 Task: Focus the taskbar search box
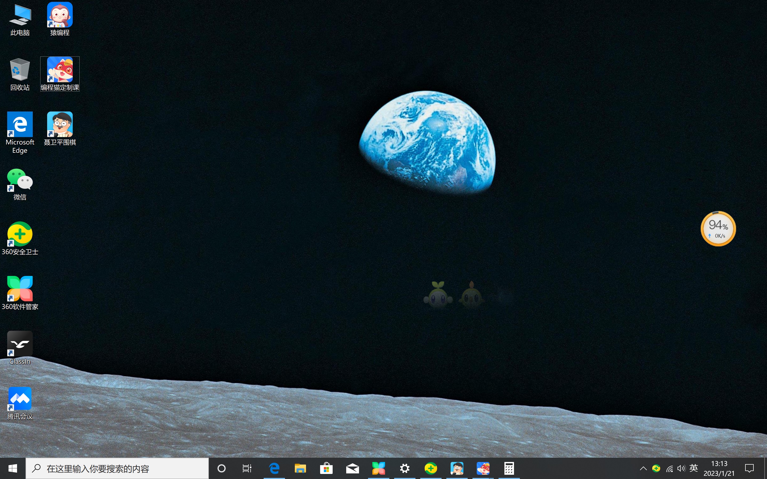pos(117,468)
